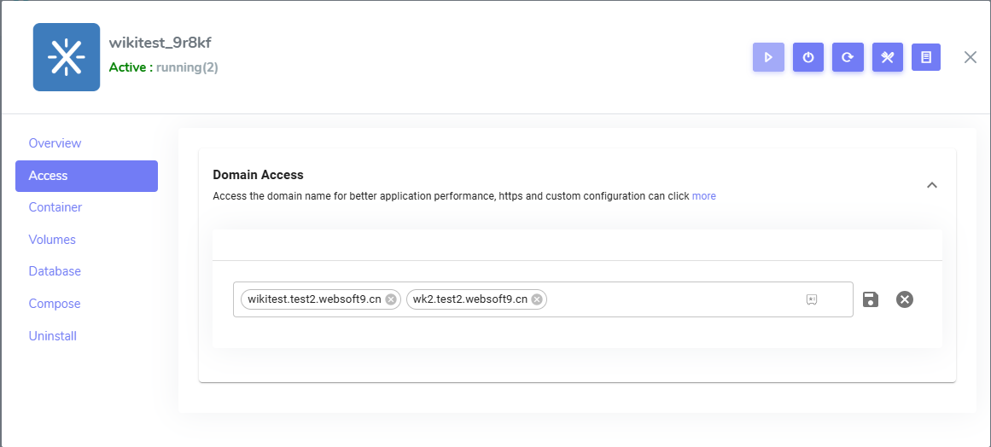The image size is (991, 447).
Task: Delete the wk2.test2.websoft9.cn domain chip
Action: coord(537,299)
